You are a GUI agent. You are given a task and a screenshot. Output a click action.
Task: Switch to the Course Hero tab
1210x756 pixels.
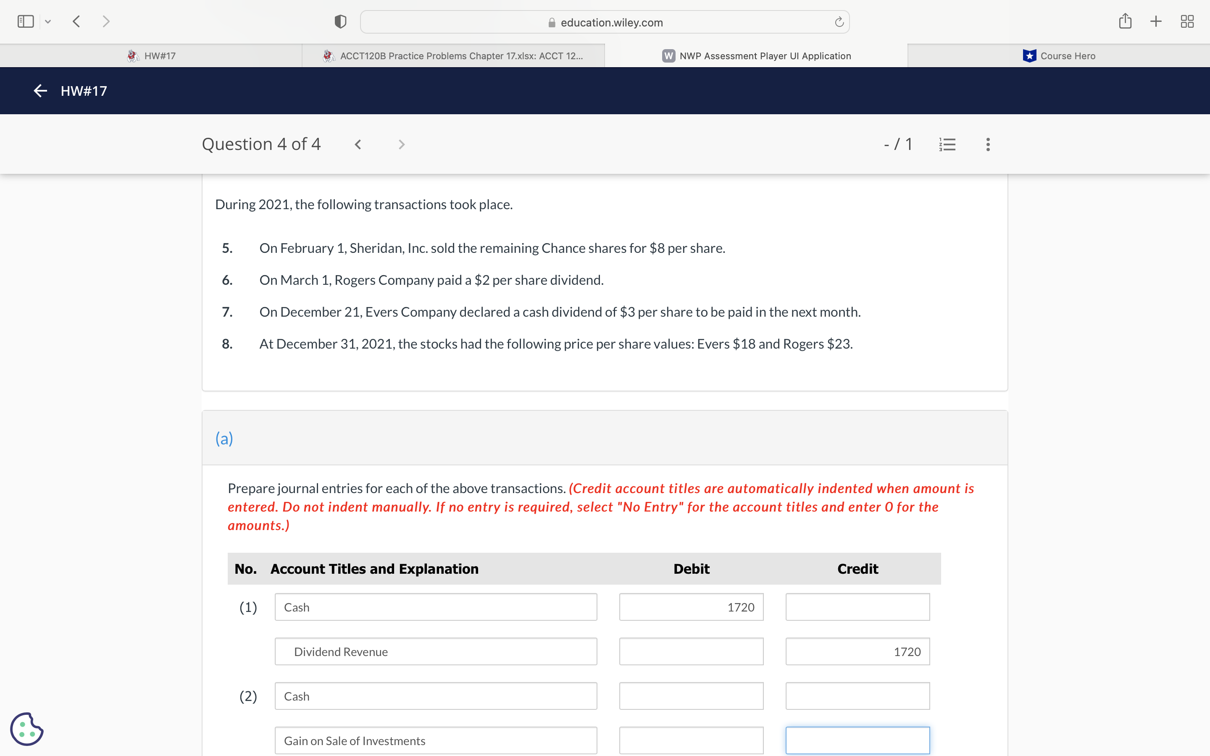1059,56
